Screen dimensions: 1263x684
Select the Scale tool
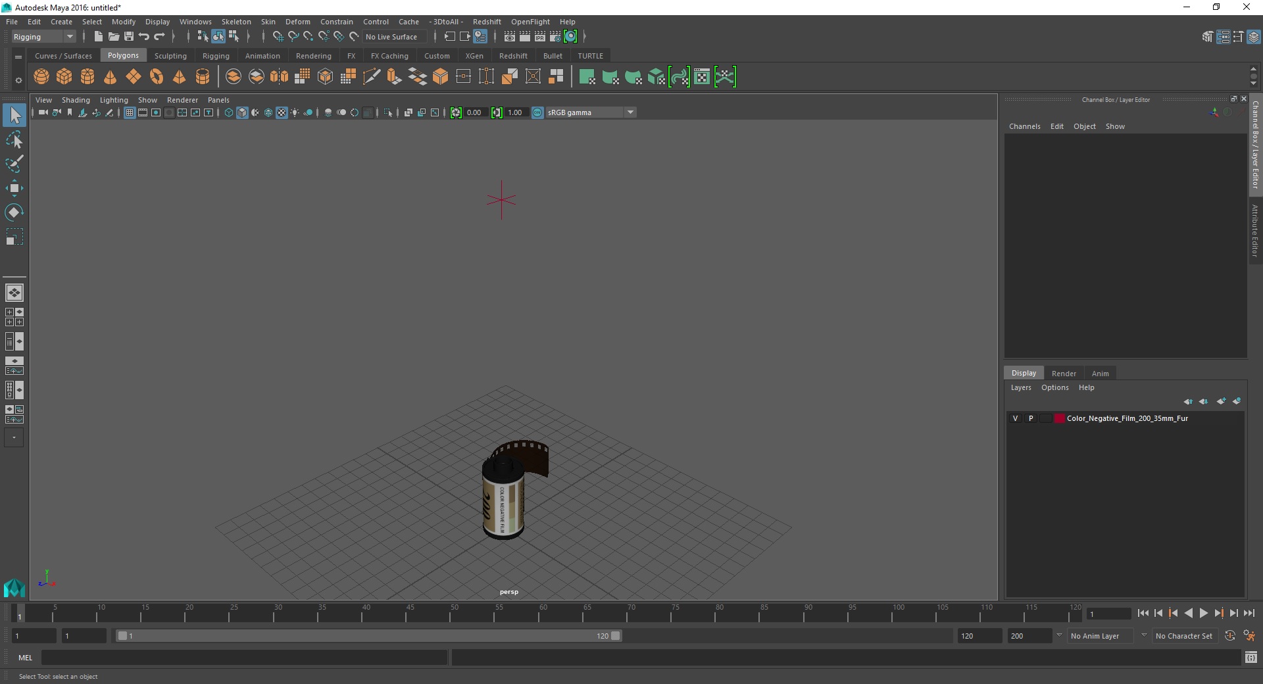(x=14, y=237)
